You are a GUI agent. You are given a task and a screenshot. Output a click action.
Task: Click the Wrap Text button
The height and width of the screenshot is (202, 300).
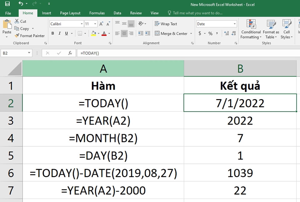click(x=166, y=24)
